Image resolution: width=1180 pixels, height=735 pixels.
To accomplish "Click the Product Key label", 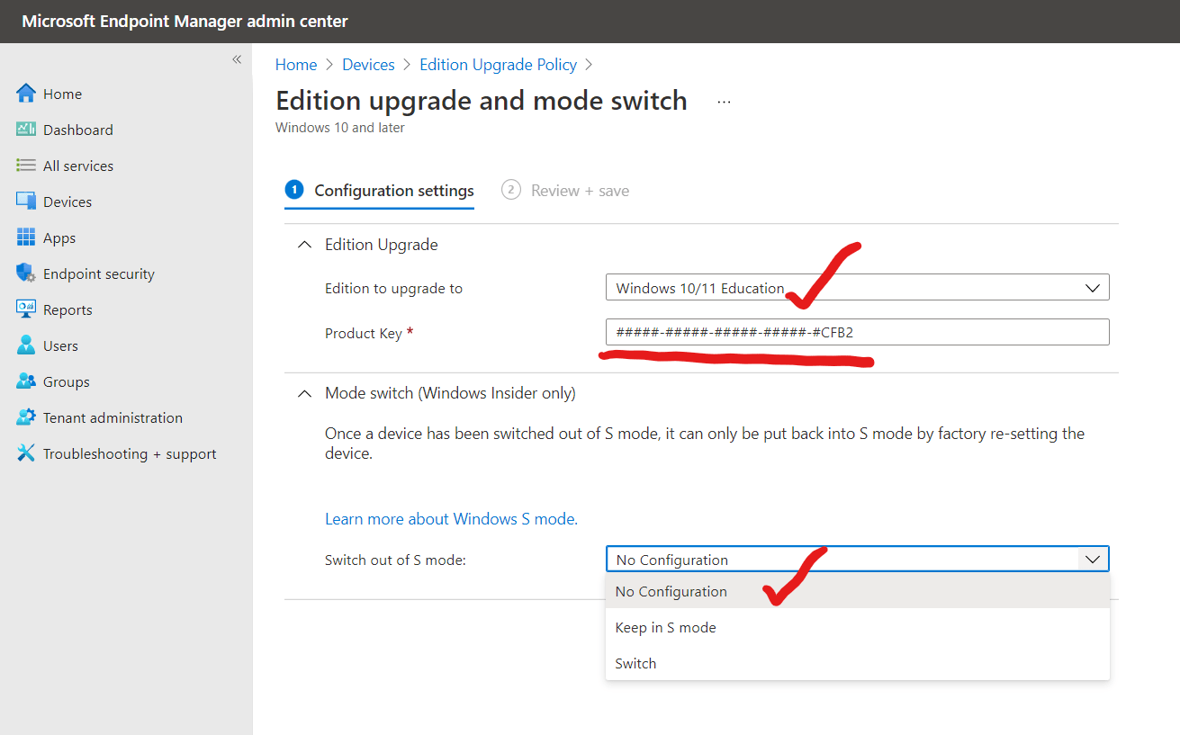I will [364, 333].
